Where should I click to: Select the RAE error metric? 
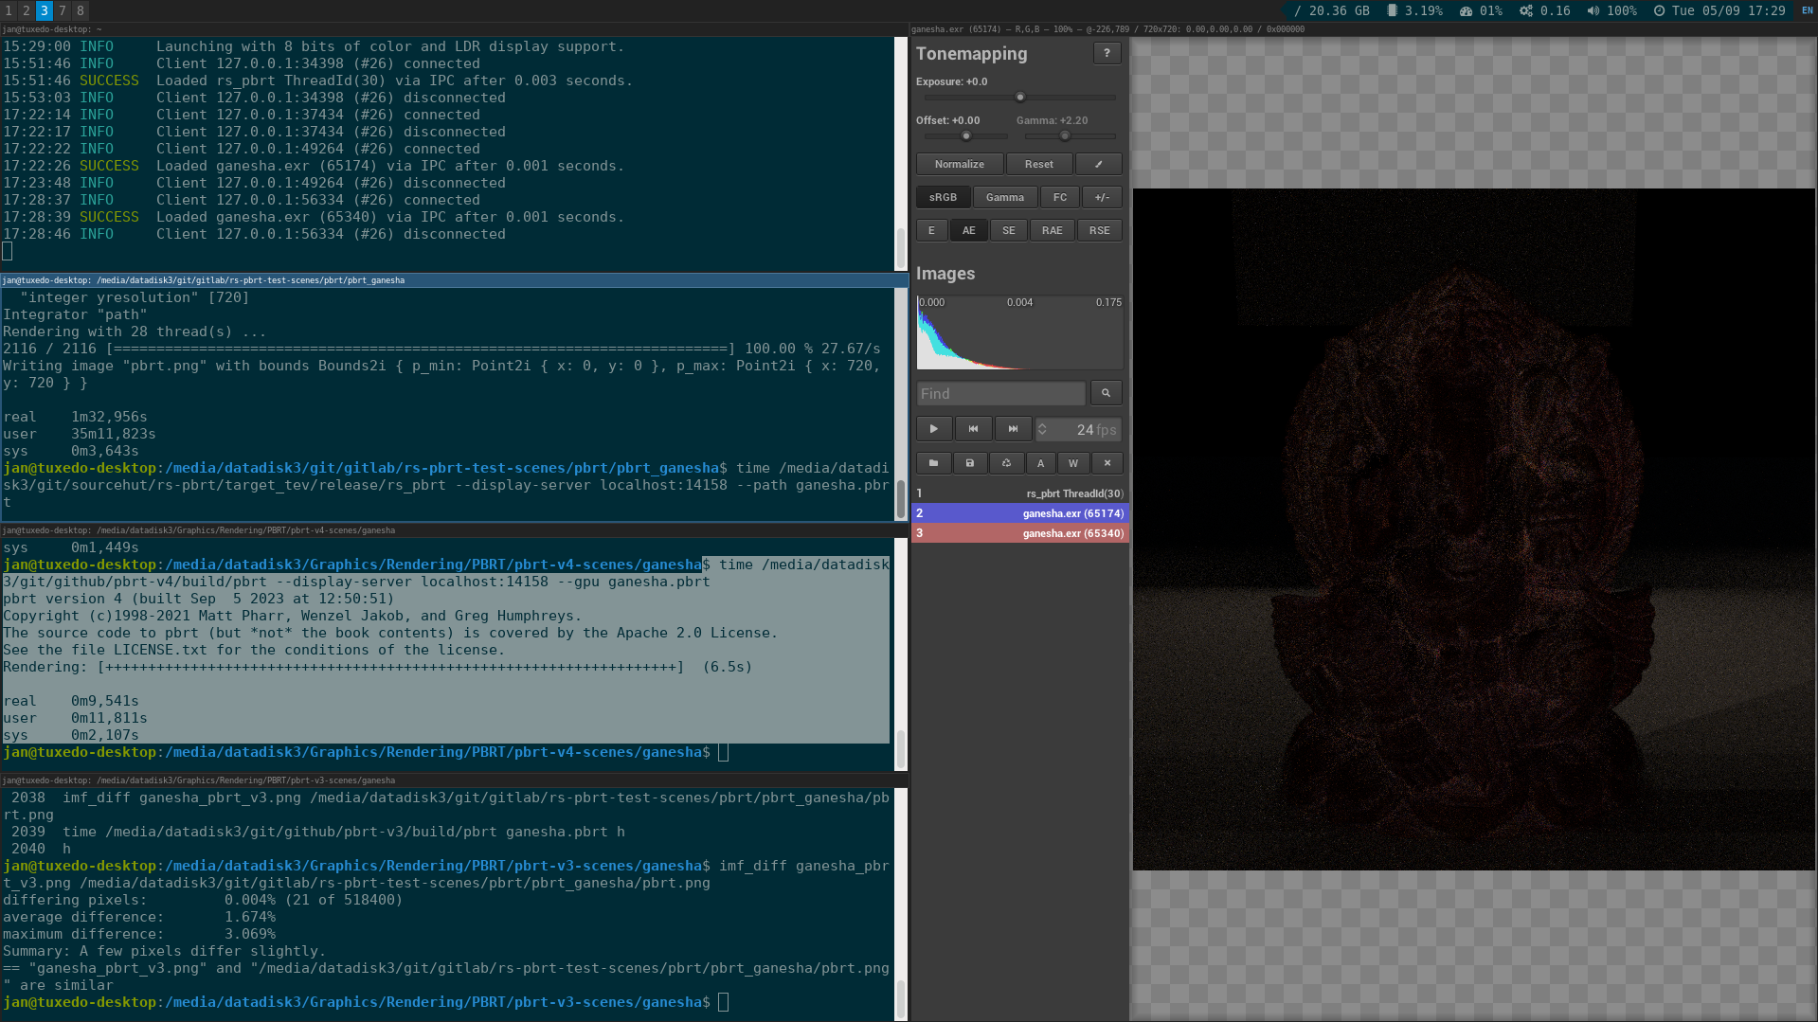(1052, 231)
